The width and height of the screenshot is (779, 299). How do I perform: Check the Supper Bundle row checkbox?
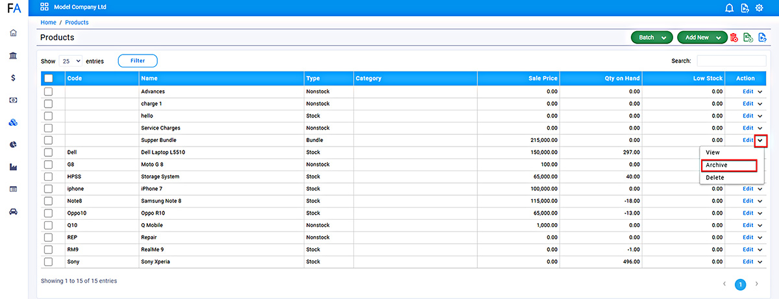tap(48, 140)
